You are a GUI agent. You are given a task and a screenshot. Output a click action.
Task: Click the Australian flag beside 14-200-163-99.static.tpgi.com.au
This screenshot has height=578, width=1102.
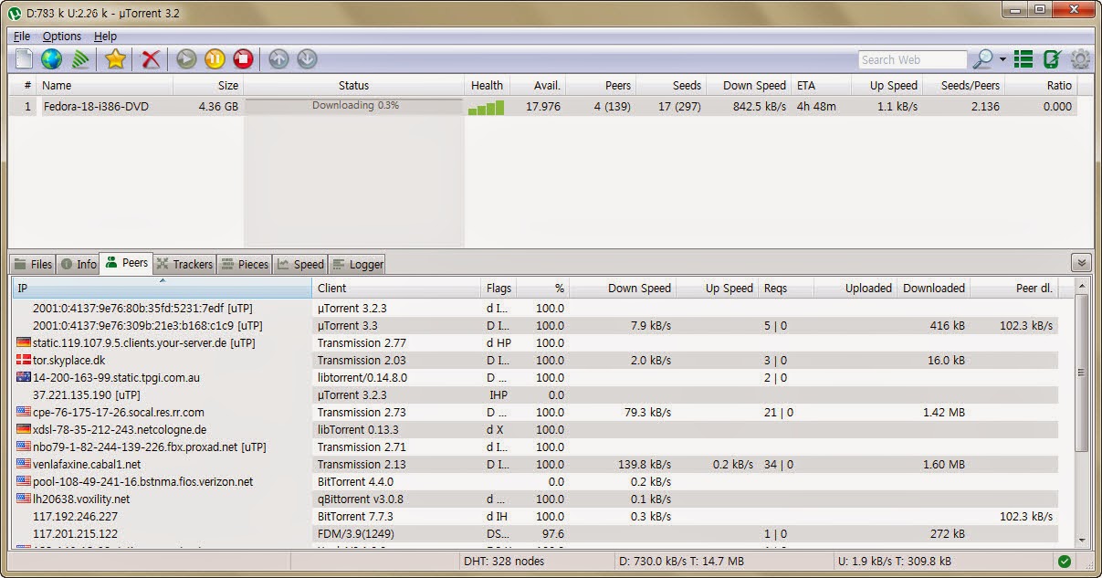24,378
